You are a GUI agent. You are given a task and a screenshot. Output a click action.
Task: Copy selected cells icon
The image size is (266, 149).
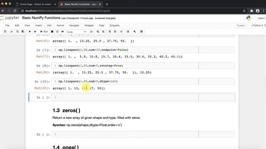coord(17,31)
